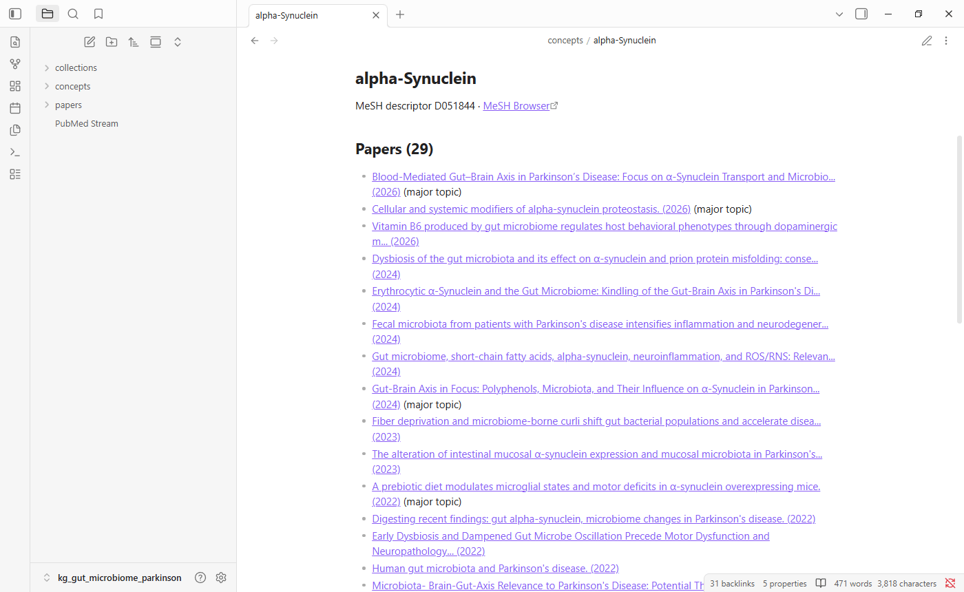Screen dimensions: 964x592
Task: Change file sort order icon
Action: click(x=134, y=42)
